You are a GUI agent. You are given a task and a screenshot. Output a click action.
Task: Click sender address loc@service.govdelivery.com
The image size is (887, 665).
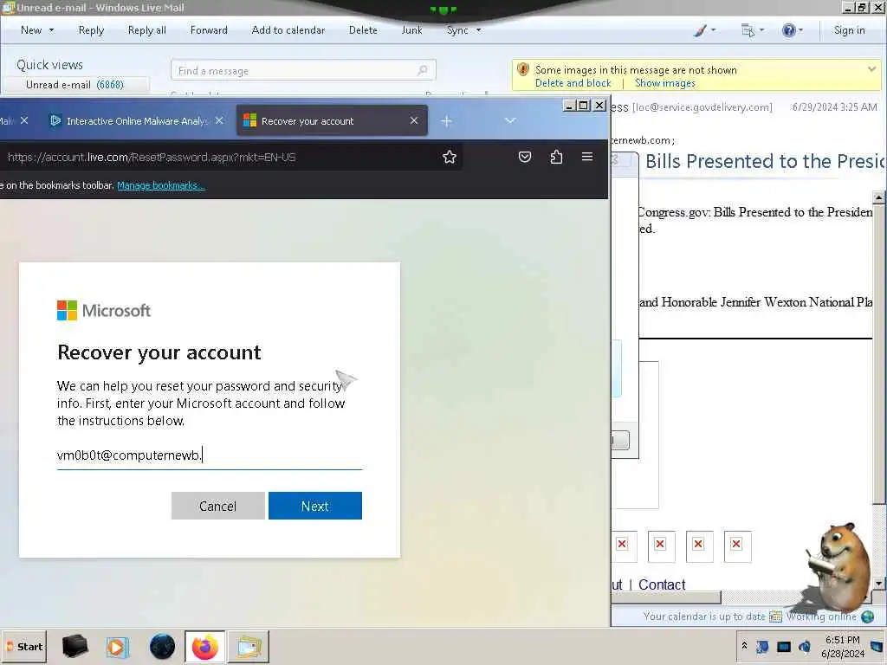702,107
